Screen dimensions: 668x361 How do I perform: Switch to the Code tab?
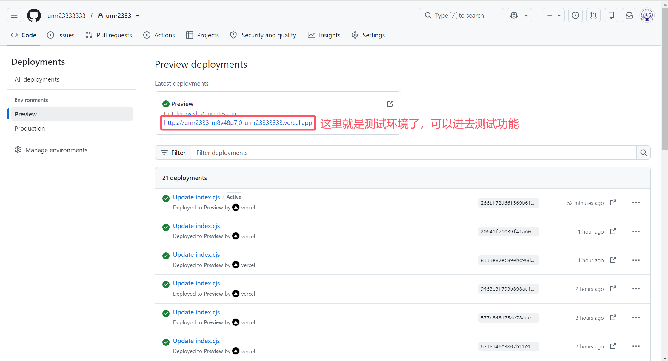pyautogui.click(x=24, y=35)
